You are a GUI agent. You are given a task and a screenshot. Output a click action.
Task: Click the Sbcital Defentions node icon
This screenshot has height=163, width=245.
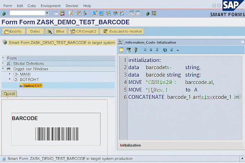tap(9, 64)
